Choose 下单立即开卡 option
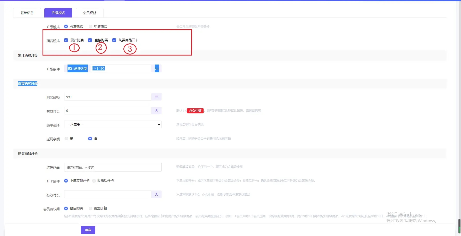Viewport: 461px width, 236px height. tap(66, 181)
